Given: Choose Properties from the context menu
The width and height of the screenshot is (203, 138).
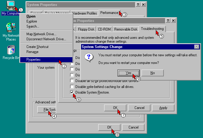Looking at the screenshot, I should 46,60.
